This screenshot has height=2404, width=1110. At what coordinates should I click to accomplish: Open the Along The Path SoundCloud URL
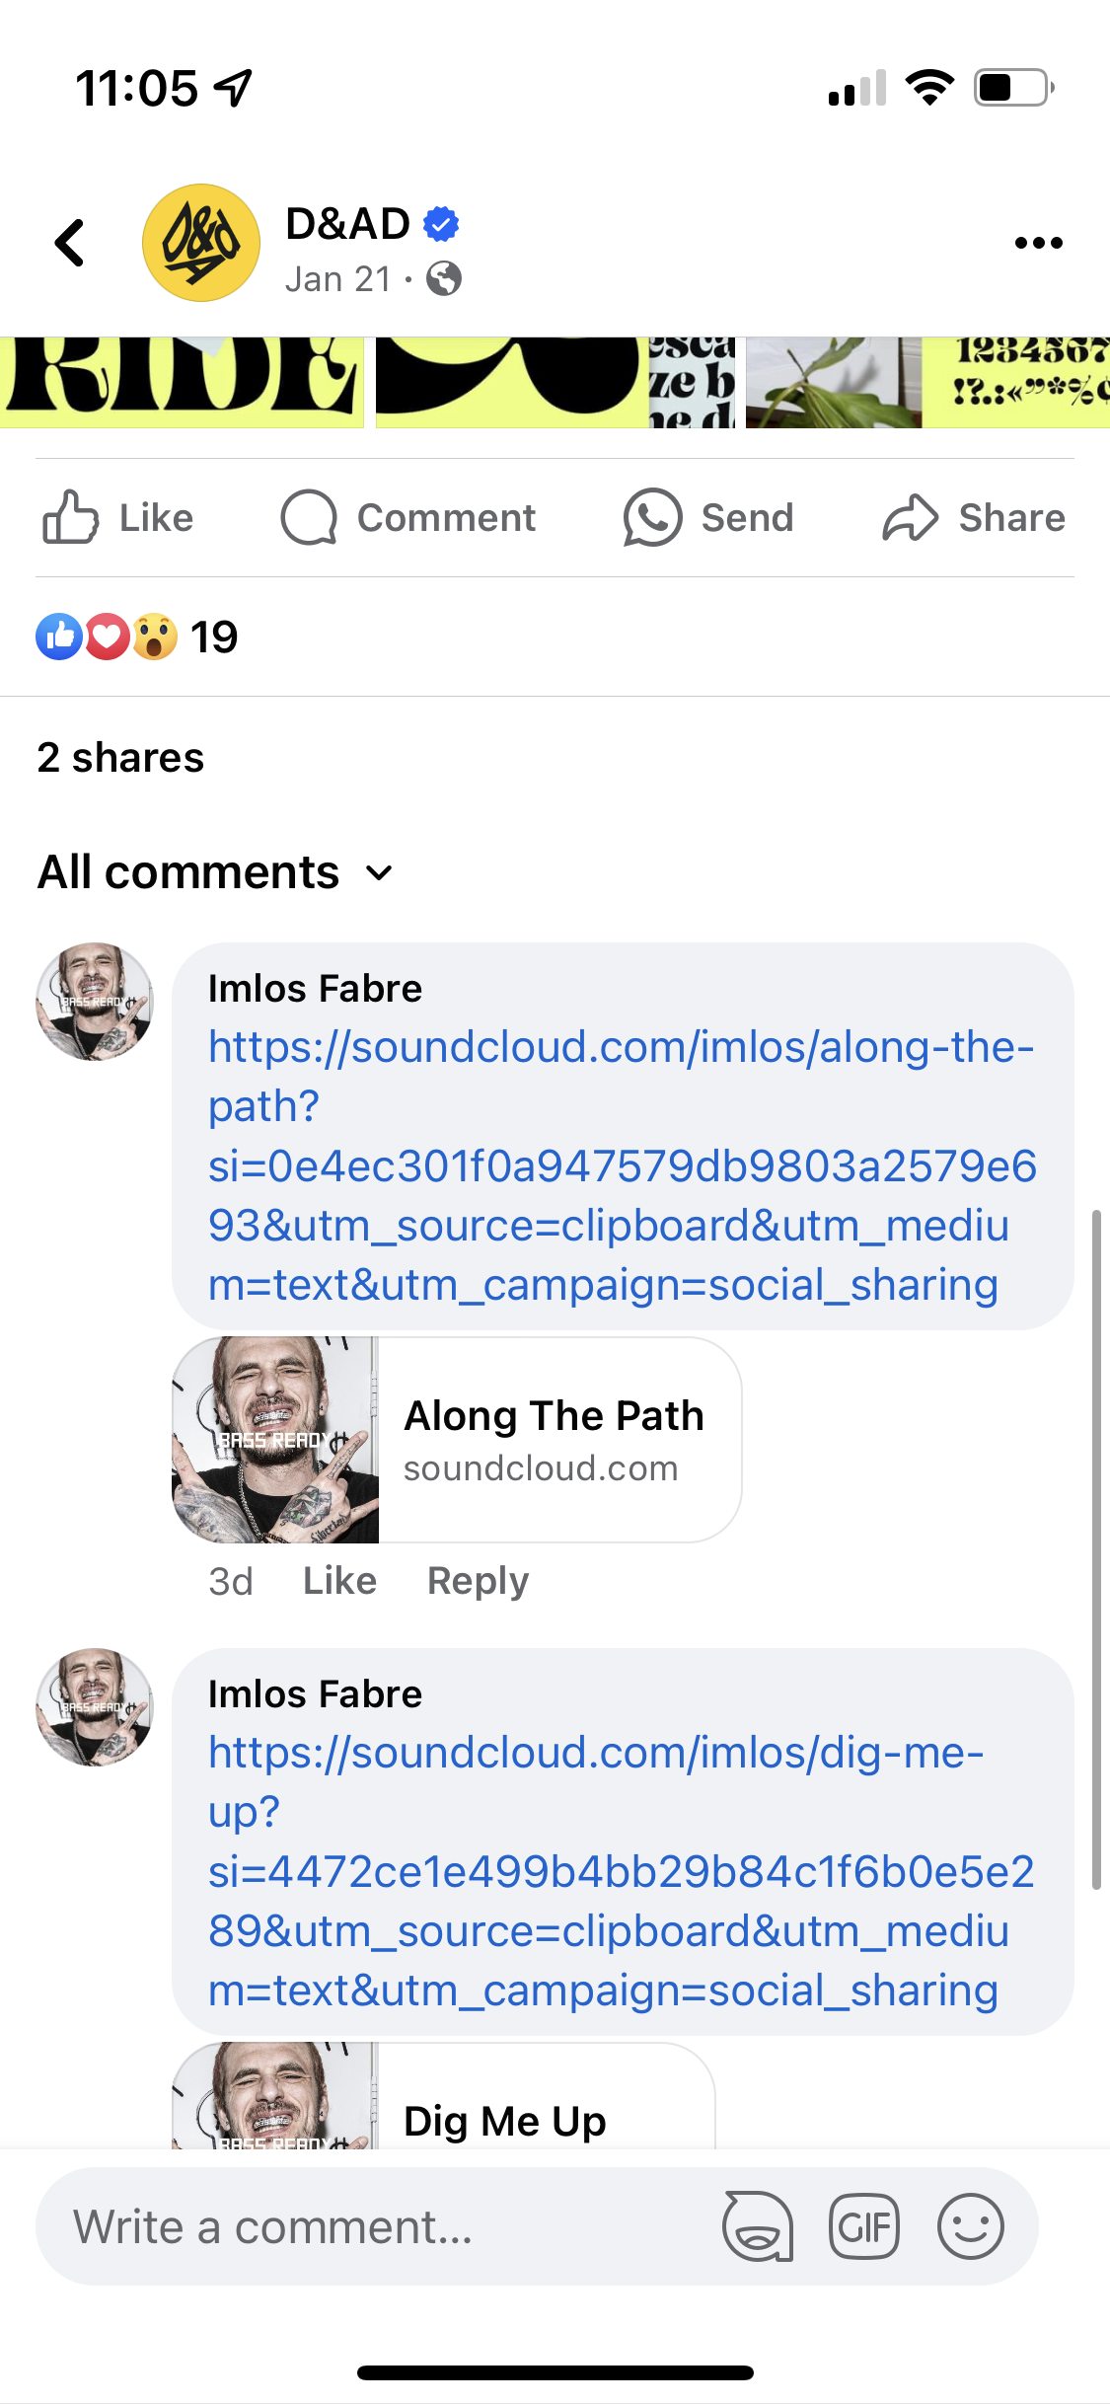622,1165
